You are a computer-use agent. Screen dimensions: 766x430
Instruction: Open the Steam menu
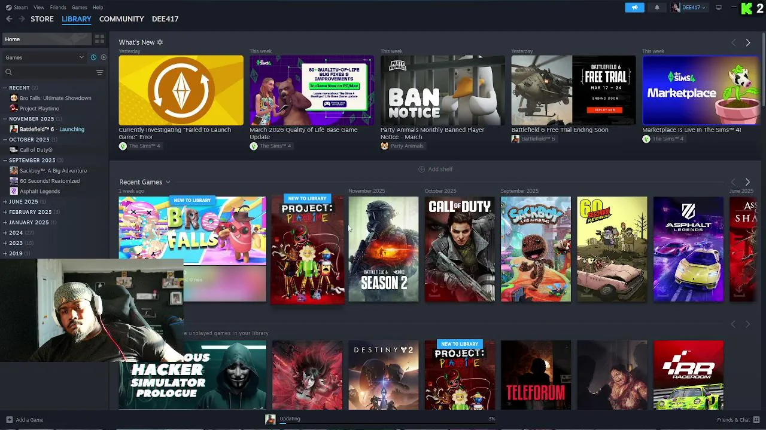21,7
